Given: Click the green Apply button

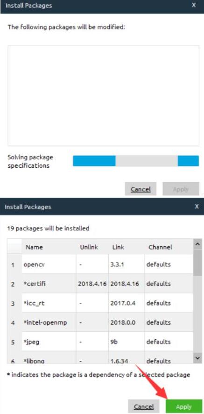Looking at the screenshot, I should [x=183, y=407].
